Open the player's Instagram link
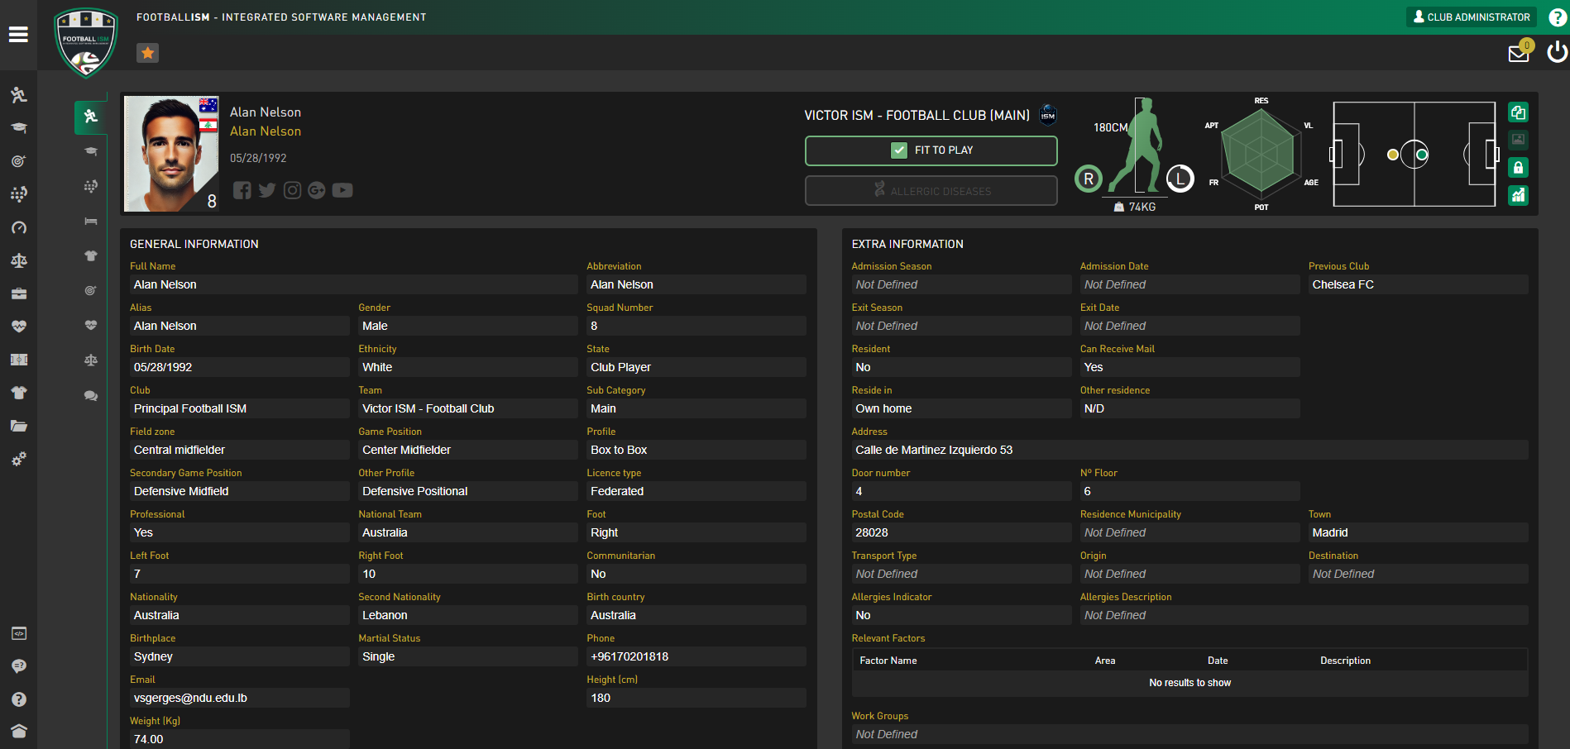This screenshot has height=749, width=1570. [292, 190]
